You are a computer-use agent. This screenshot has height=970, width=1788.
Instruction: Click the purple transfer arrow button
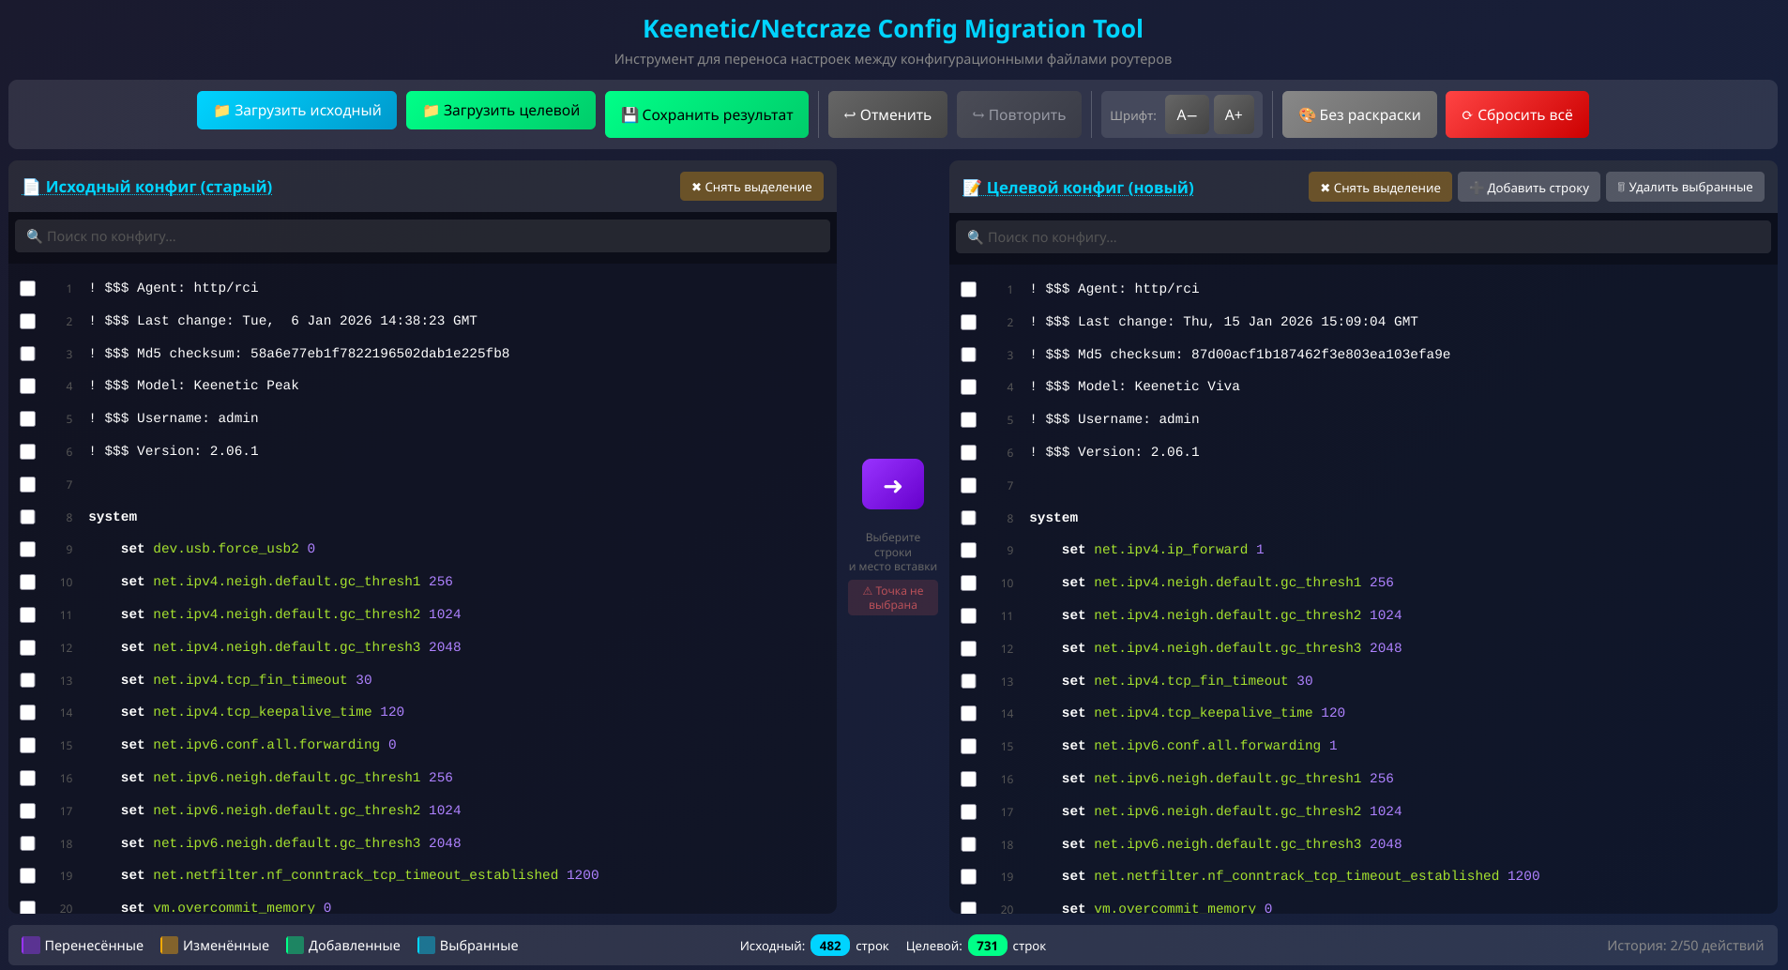point(892,484)
